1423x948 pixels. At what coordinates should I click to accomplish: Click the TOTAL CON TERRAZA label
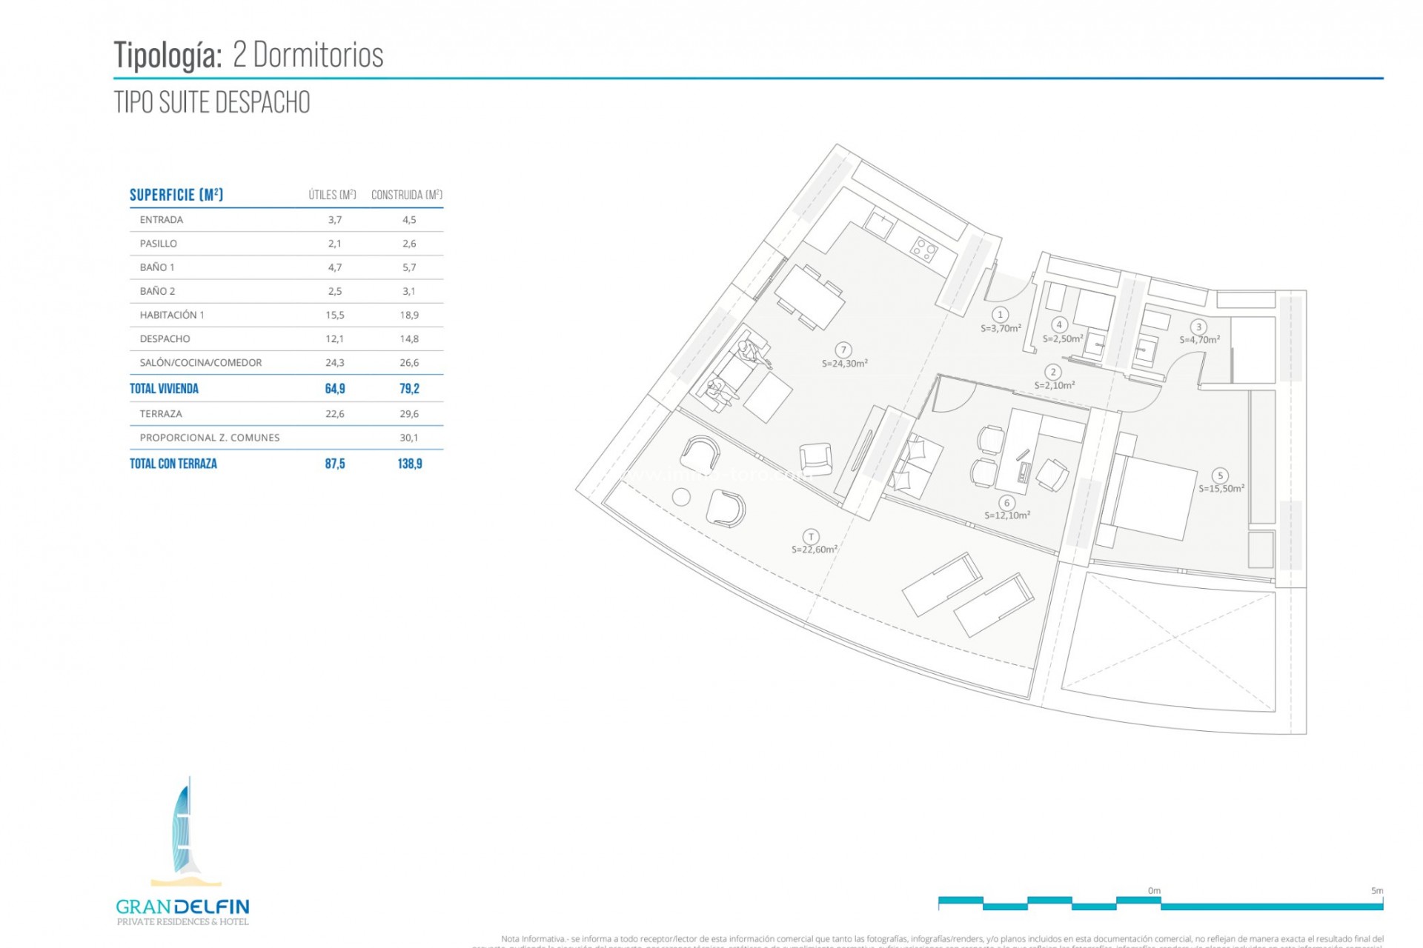click(x=173, y=464)
